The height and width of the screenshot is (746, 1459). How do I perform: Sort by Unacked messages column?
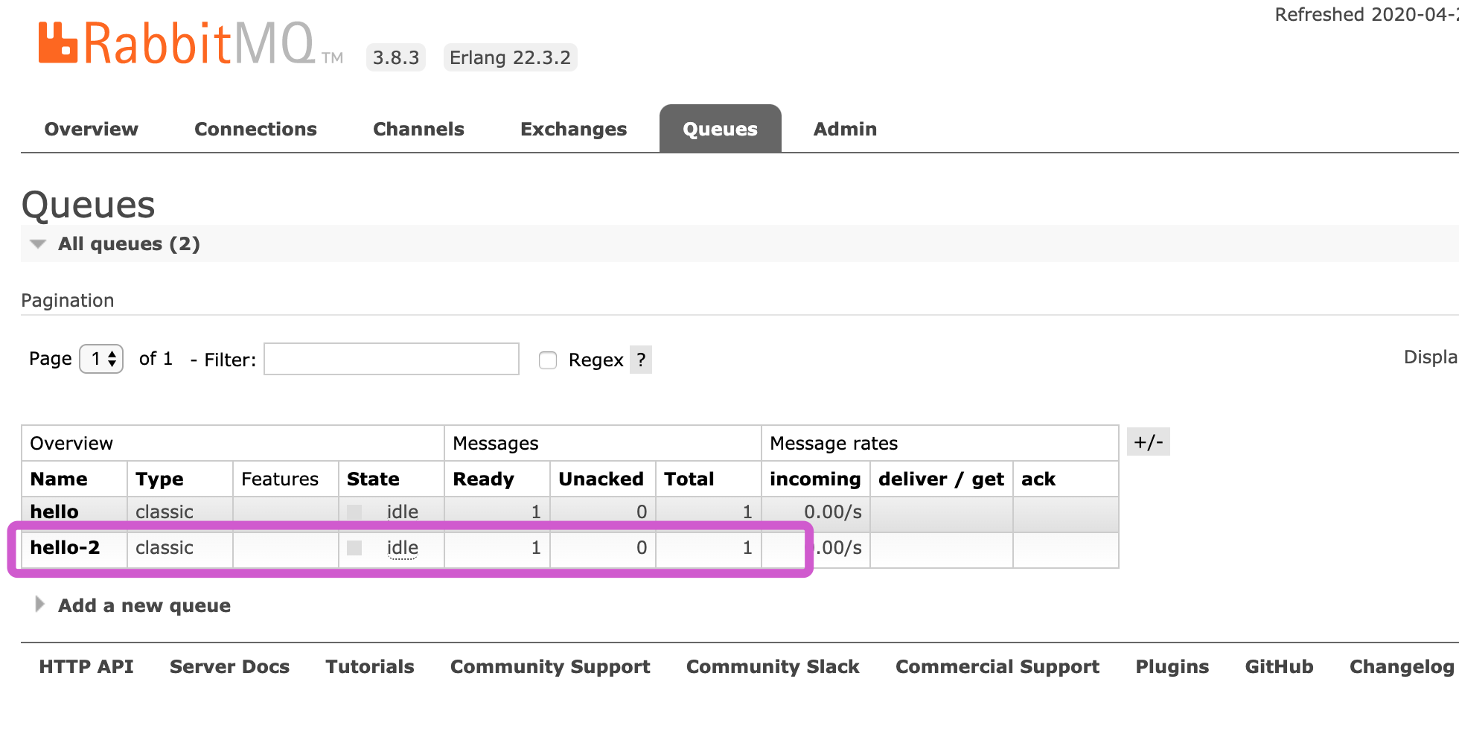[601, 479]
